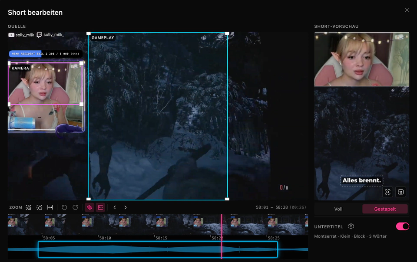Switch layout to Voll
The width and height of the screenshot is (417, 262).
click(x=338, y=209)
